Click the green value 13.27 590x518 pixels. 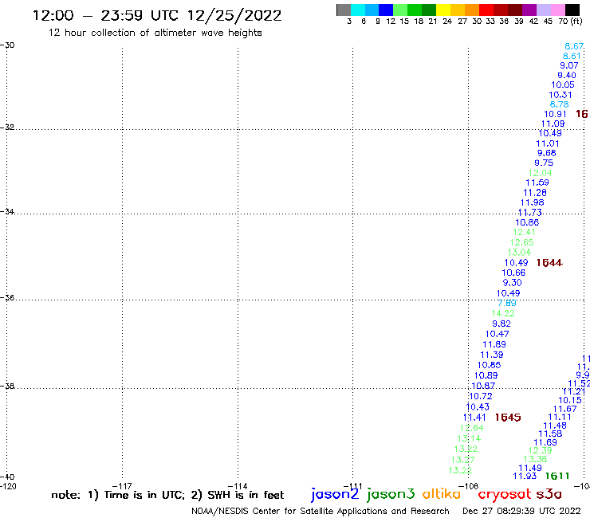coord(462,460)
